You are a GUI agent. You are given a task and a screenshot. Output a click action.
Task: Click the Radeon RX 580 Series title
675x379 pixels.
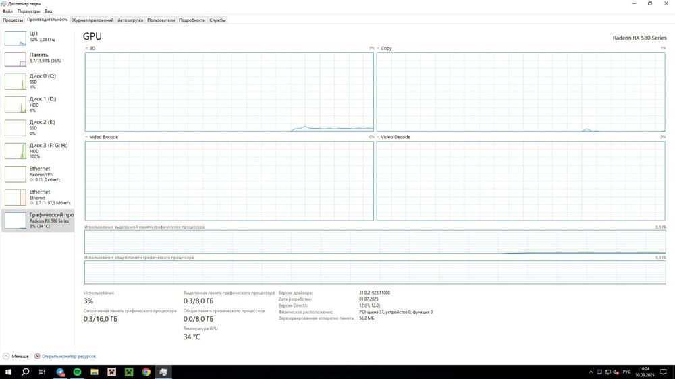(639, 38)
